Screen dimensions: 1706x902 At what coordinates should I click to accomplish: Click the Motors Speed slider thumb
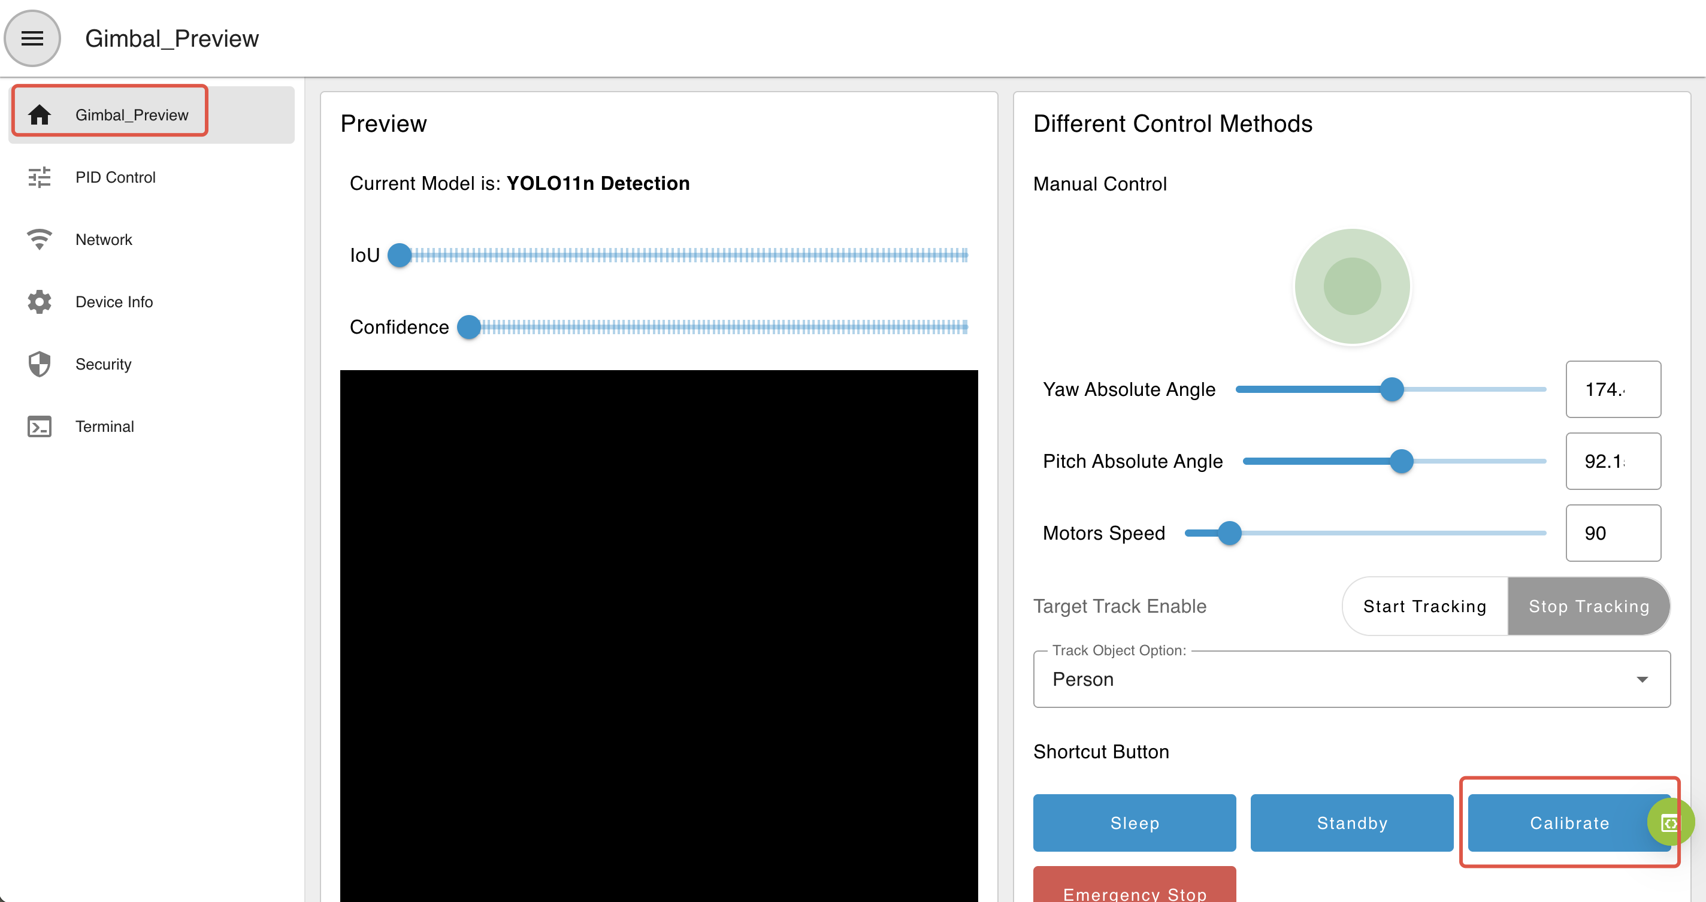[x=1229, y=532]
